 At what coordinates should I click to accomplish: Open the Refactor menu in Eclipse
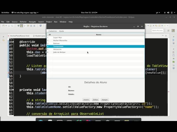23,22
